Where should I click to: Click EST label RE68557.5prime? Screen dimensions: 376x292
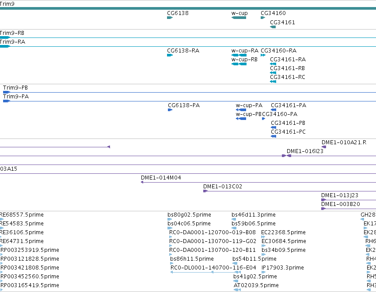(x=22, y=215)
